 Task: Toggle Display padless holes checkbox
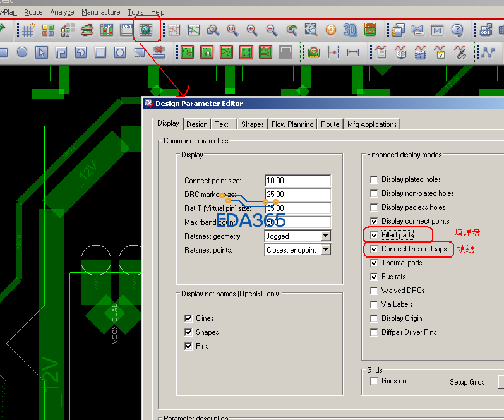click(x=374, y=207)
